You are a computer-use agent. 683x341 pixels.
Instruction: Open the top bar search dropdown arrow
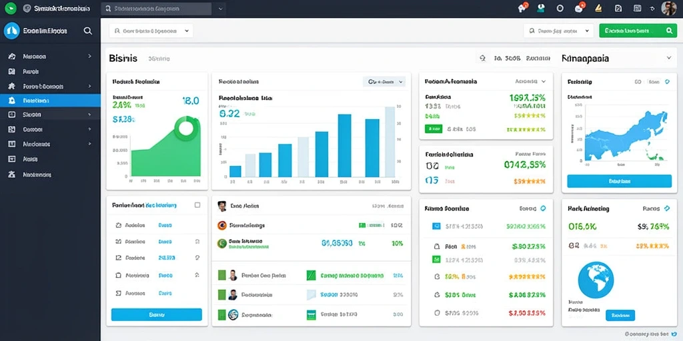[220, 8]
